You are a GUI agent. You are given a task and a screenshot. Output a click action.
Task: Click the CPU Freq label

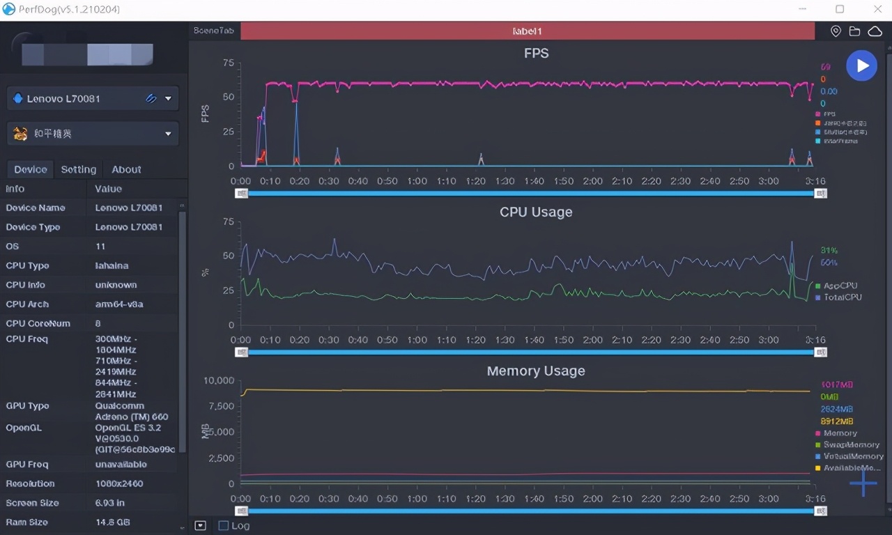[27, 339]
